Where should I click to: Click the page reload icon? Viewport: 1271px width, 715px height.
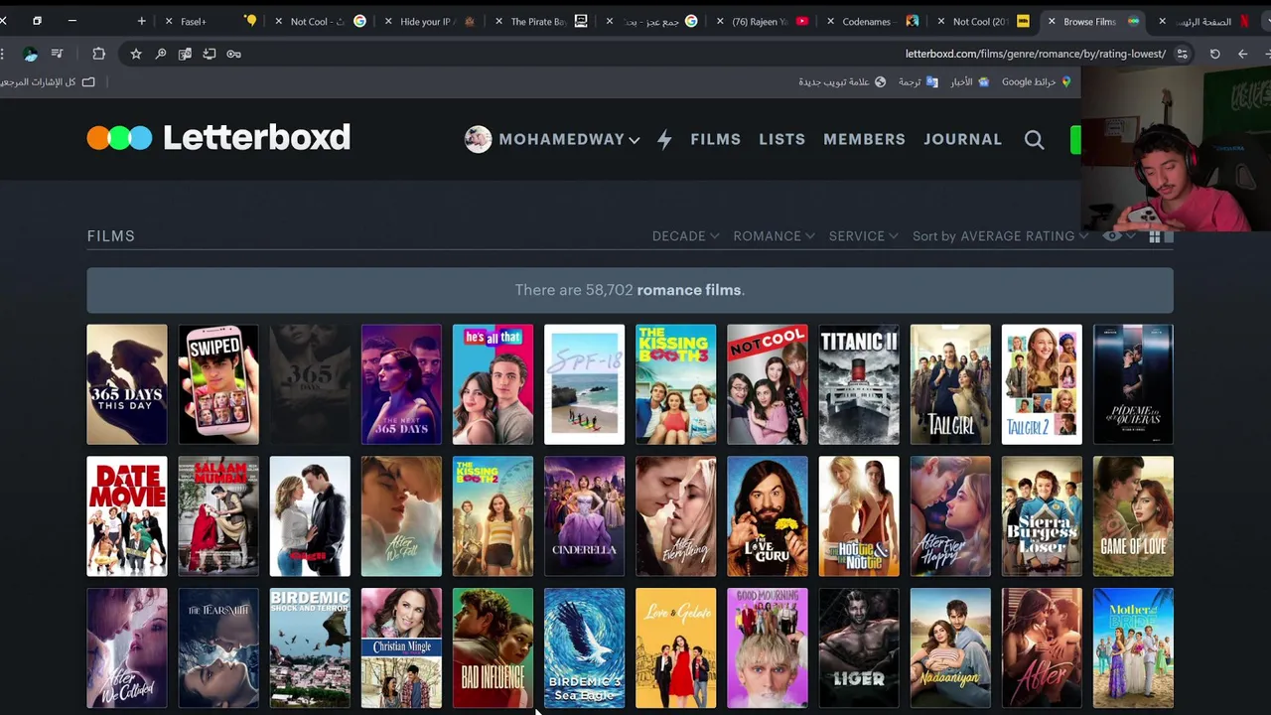coord(1214,54)
